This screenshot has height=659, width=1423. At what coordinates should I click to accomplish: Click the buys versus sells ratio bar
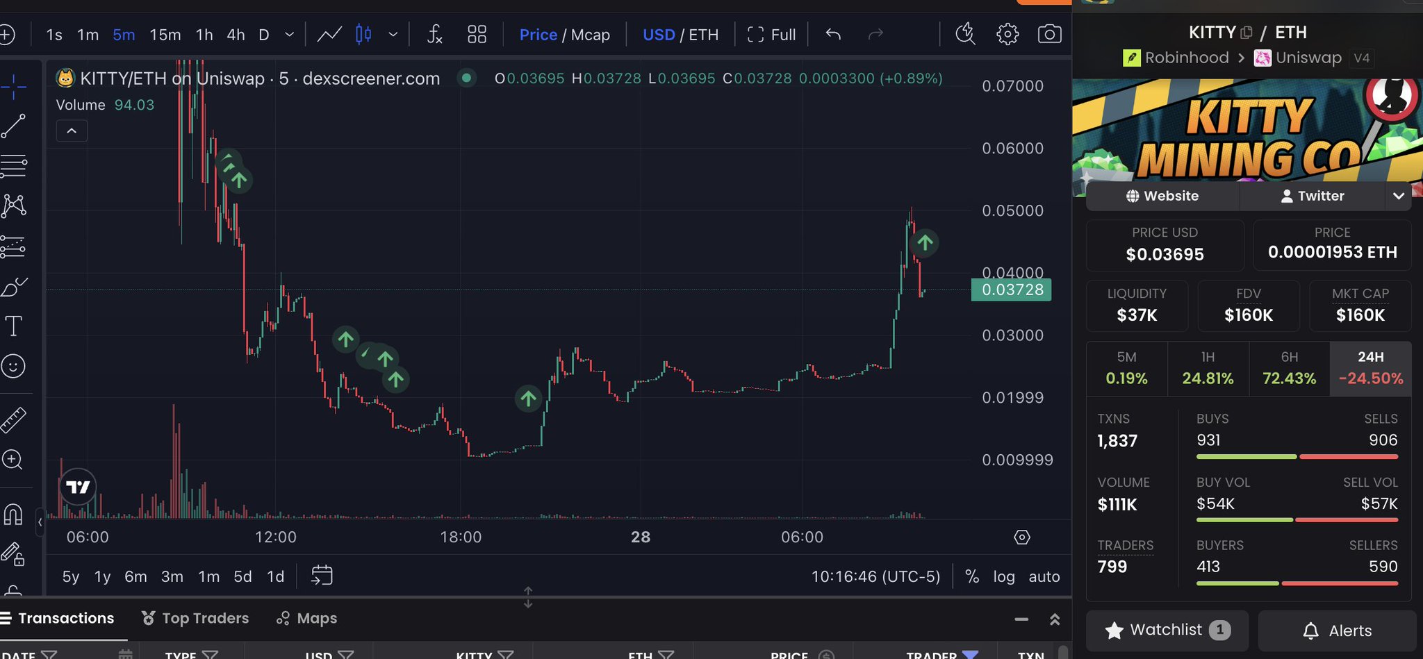[1297, 456]
